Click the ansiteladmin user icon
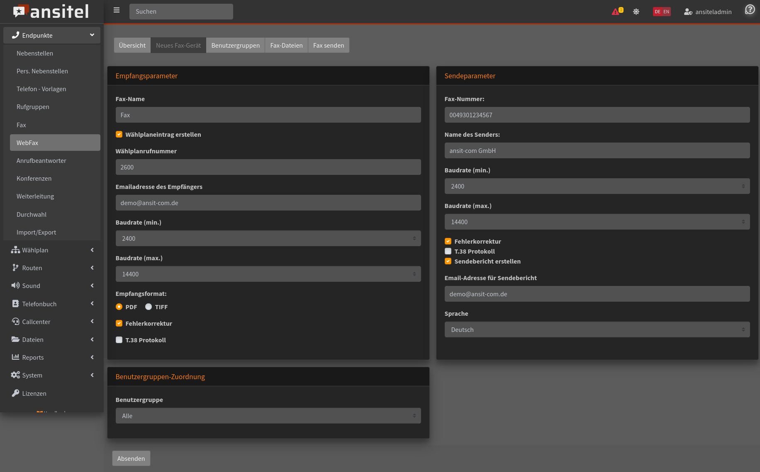The image size is (760, 472). pos(688,12)
